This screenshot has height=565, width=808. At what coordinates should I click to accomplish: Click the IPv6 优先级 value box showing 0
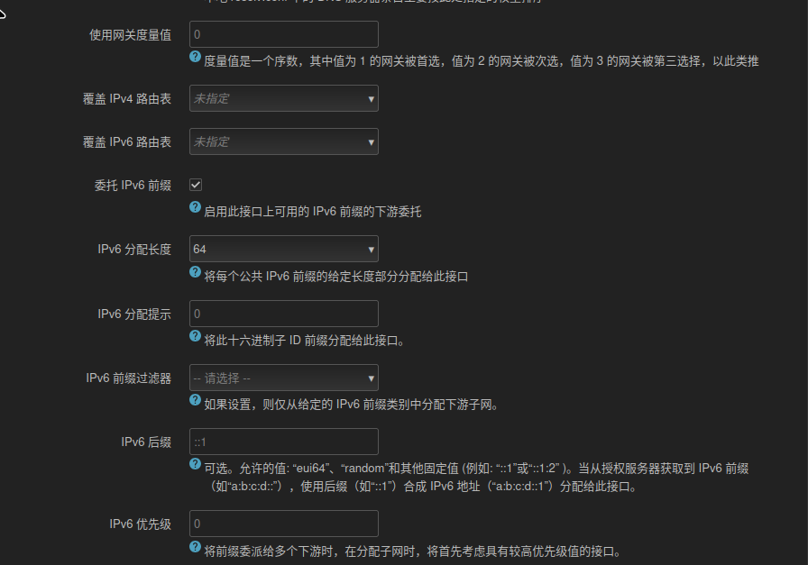(x=283, y=523)
